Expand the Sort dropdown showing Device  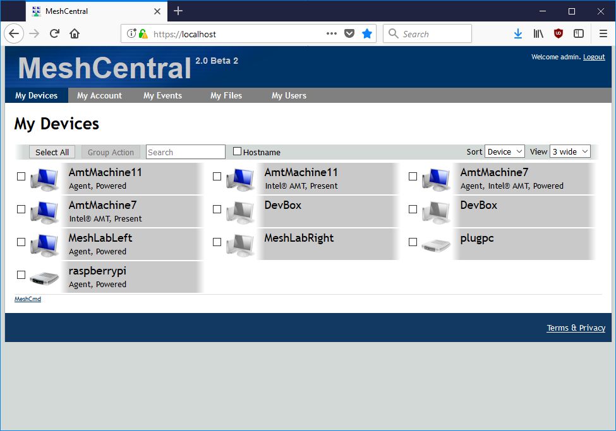[x=504, y=151]
